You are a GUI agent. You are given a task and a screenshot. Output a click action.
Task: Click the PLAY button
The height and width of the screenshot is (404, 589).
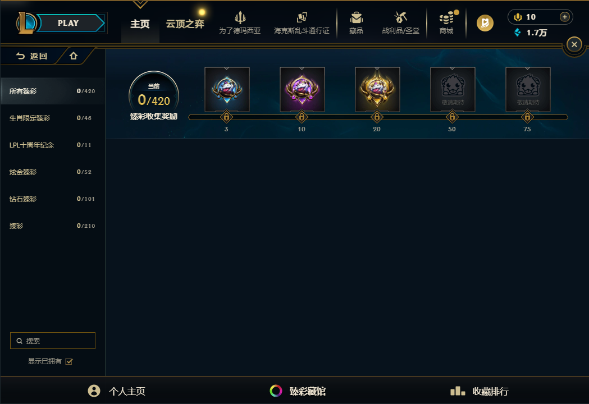68,23
